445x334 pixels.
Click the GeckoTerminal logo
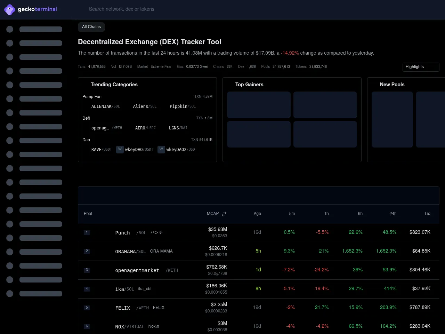[31, 9]
